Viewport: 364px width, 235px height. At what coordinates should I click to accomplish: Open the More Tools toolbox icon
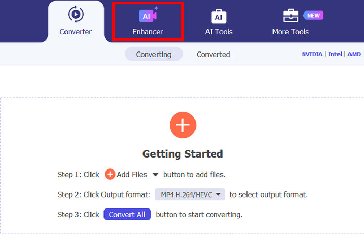pyautogui.click(x=291, y=16)
